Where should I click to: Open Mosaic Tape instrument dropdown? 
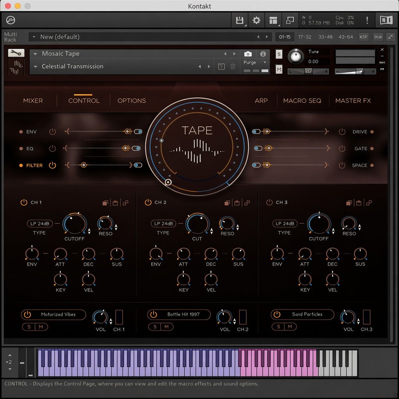[x=35, y=54]
